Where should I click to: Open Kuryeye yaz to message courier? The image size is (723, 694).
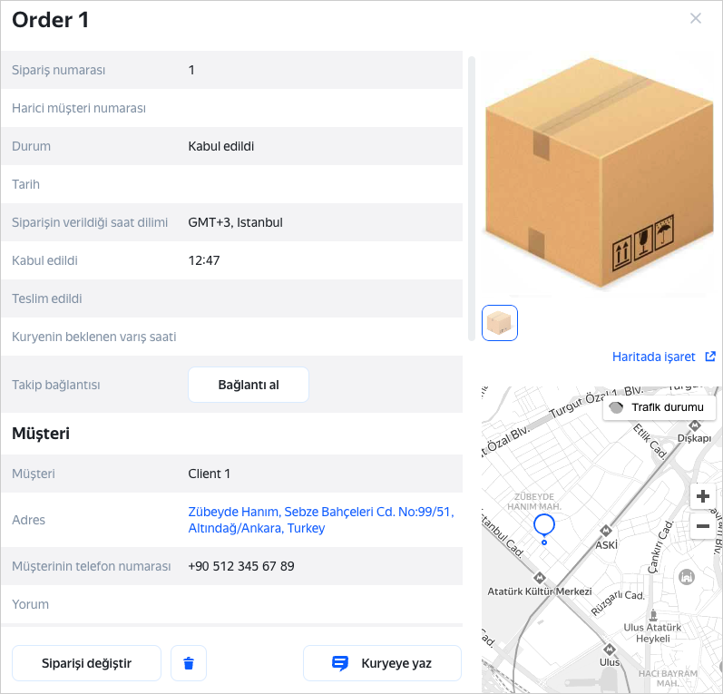click(x=382, y=663)
